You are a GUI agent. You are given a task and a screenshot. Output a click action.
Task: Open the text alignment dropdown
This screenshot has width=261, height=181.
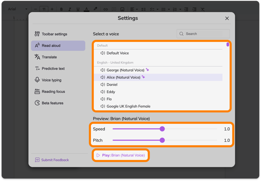tap(134, 9)
